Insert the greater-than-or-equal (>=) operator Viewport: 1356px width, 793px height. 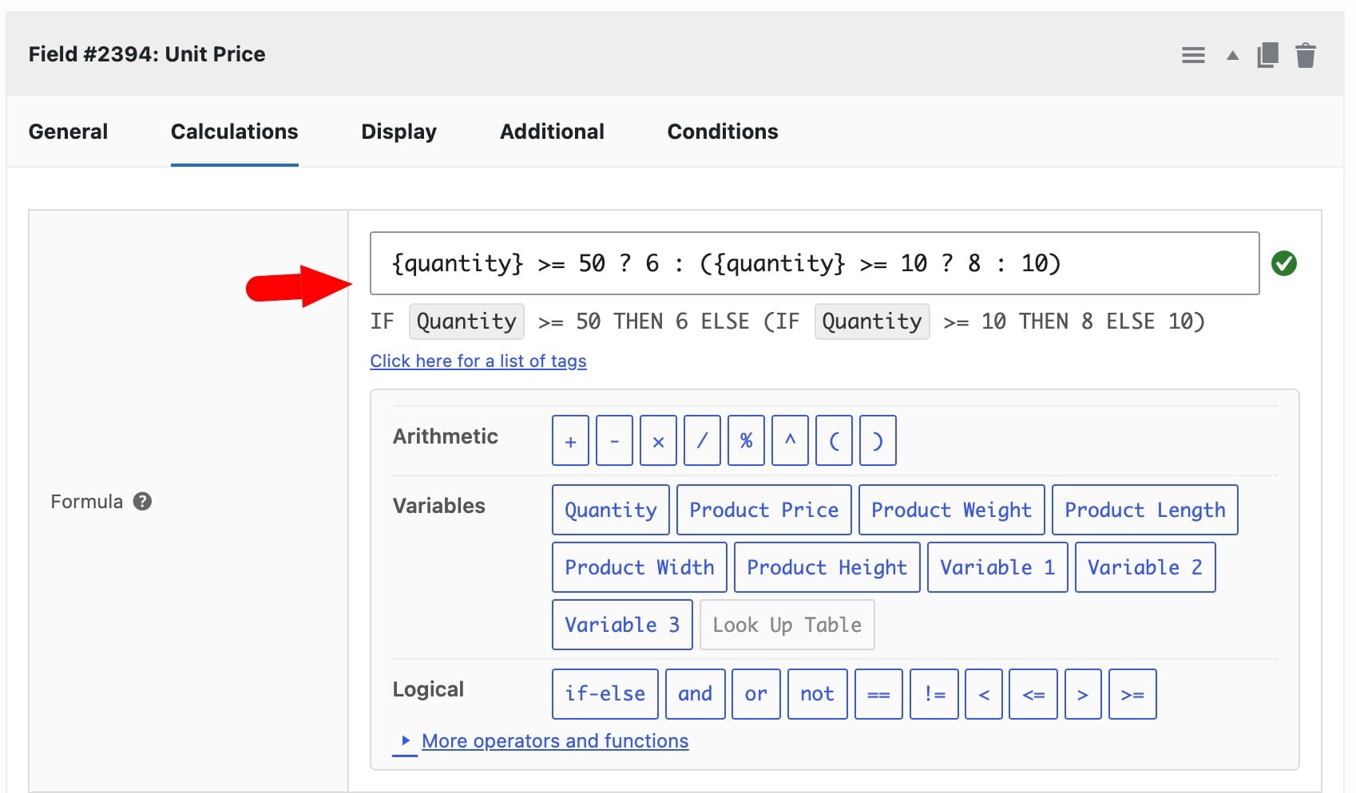point(1132,694)
